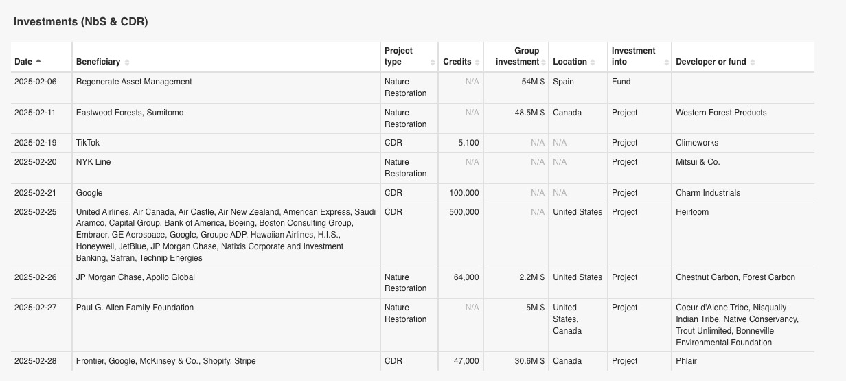The image size is (846, 381).
Task: Select the Phlair developer cell
Action: point(687,361)
